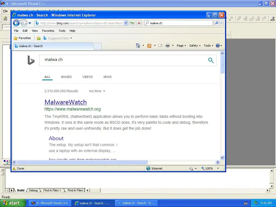Select the Debug tab in Visual C++ output
276x207 pixels.
click(x=33, y=190)
